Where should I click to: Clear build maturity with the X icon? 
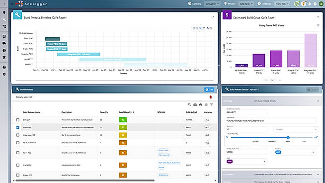(x=227, y=137)
